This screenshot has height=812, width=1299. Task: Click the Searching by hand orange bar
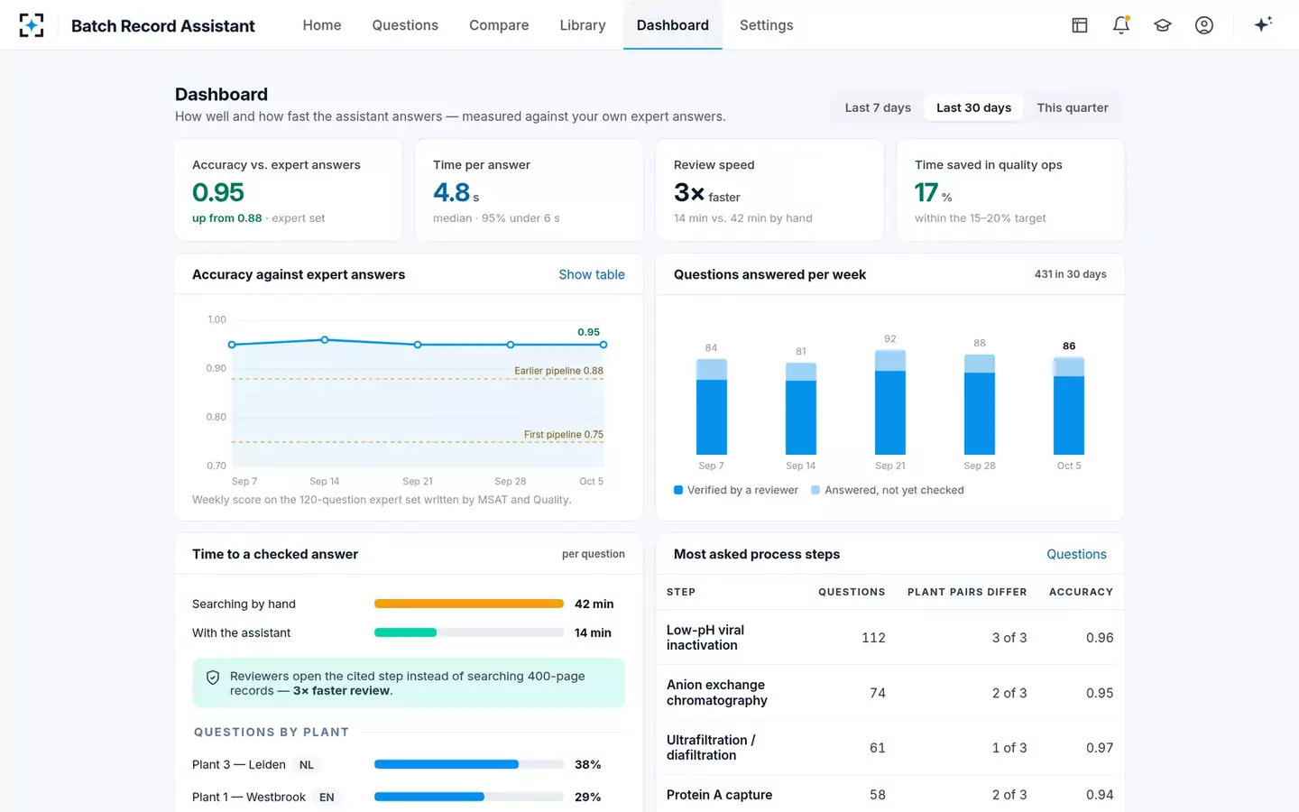(x=469, y=604)
